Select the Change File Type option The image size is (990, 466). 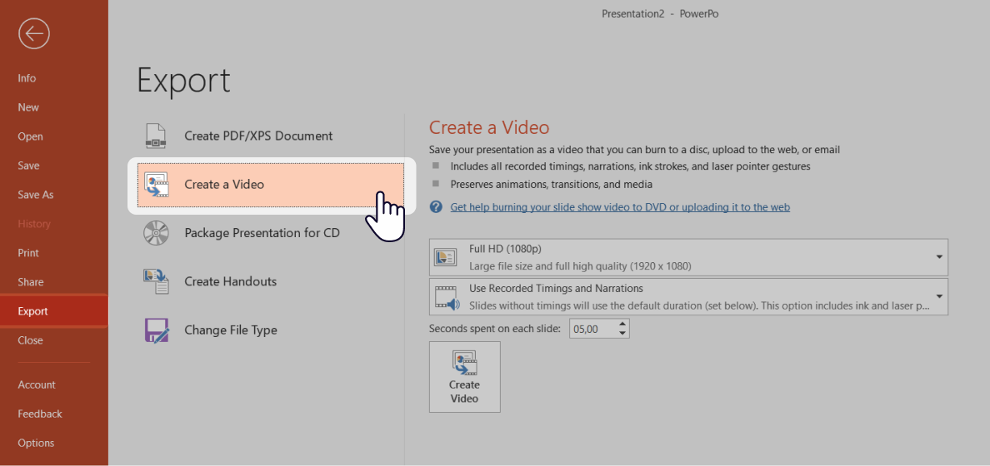270,330
